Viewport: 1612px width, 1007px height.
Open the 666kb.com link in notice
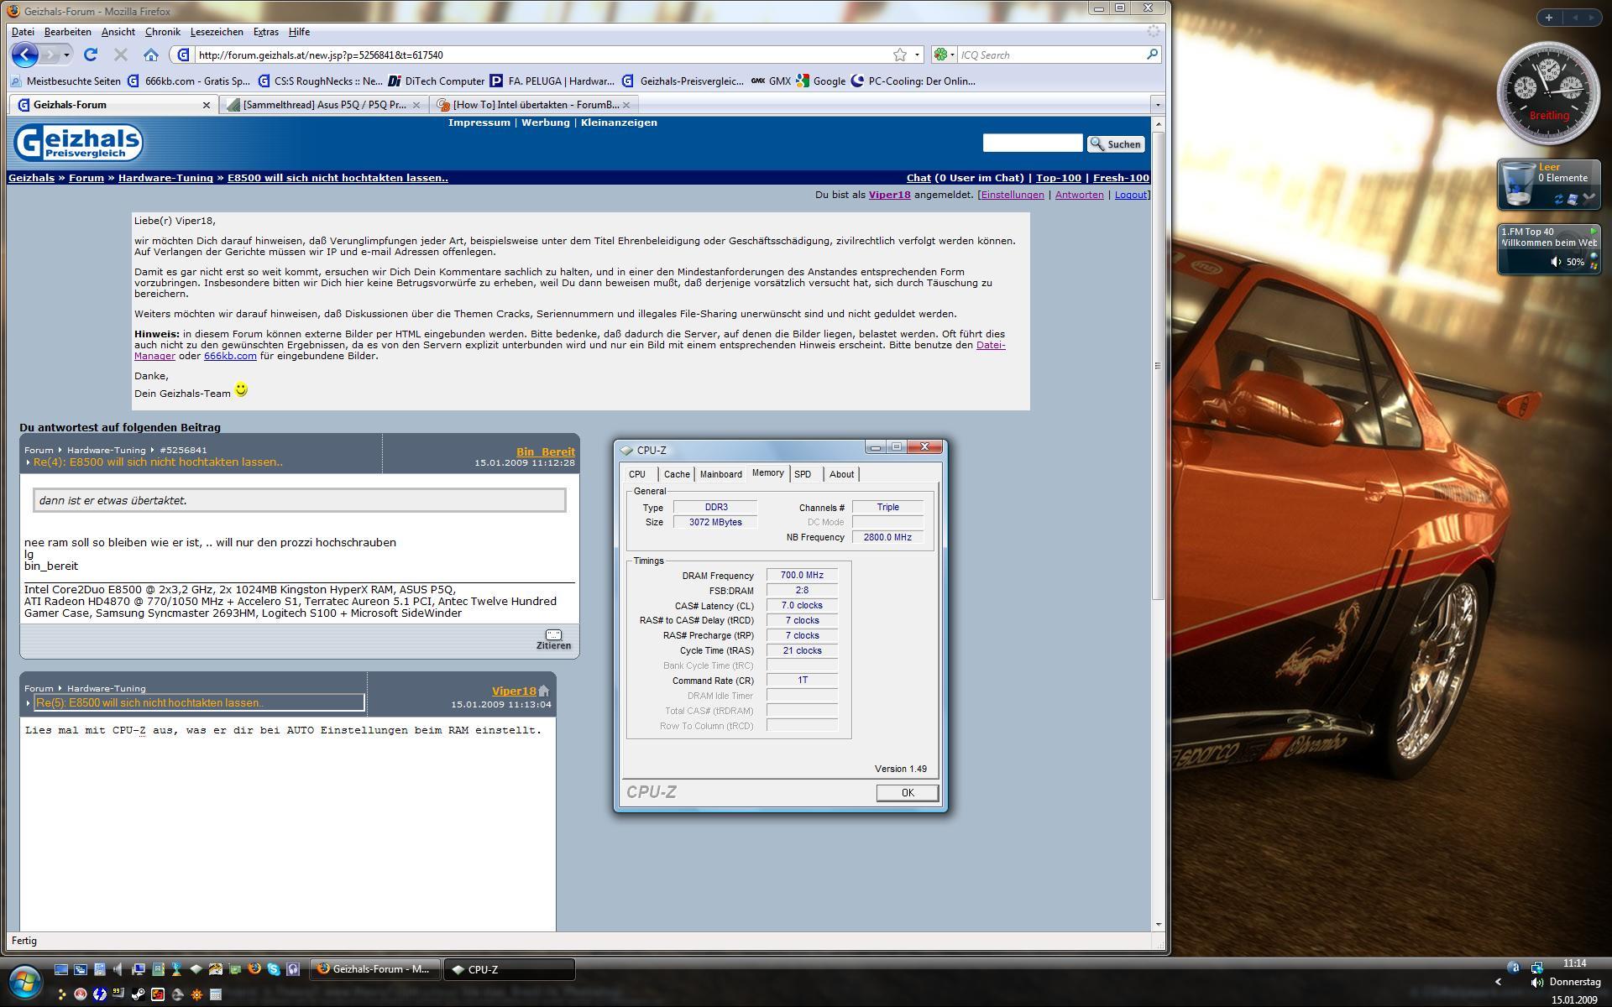coord(230,356)
